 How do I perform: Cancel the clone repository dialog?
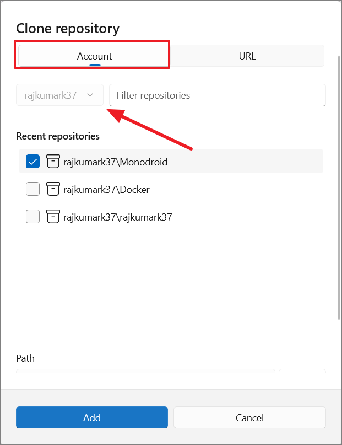[249, 417]
